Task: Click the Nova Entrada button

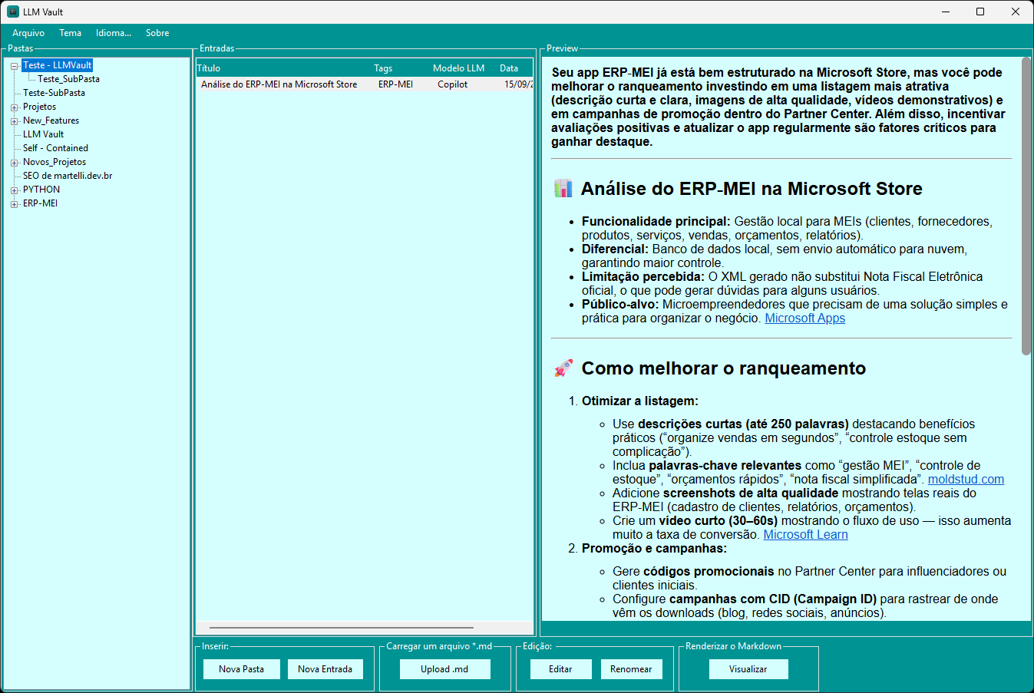Action: (x=325, y=669)
